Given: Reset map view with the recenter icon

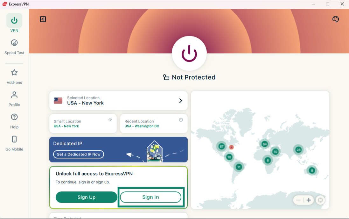Looking at the screenshot, I should point(320,200).
